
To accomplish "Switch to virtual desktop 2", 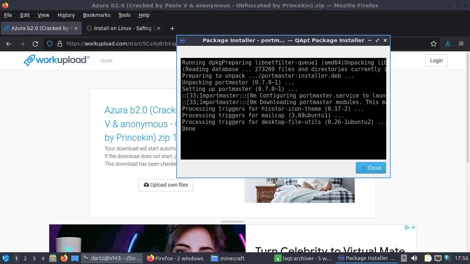I will pos(25,258).
